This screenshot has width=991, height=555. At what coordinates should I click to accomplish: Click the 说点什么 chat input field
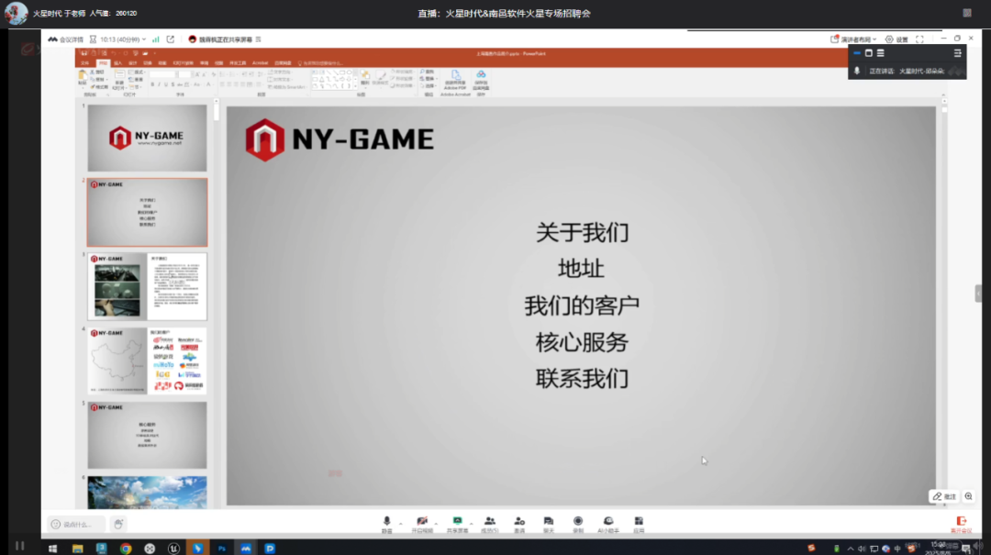(76, 524)
